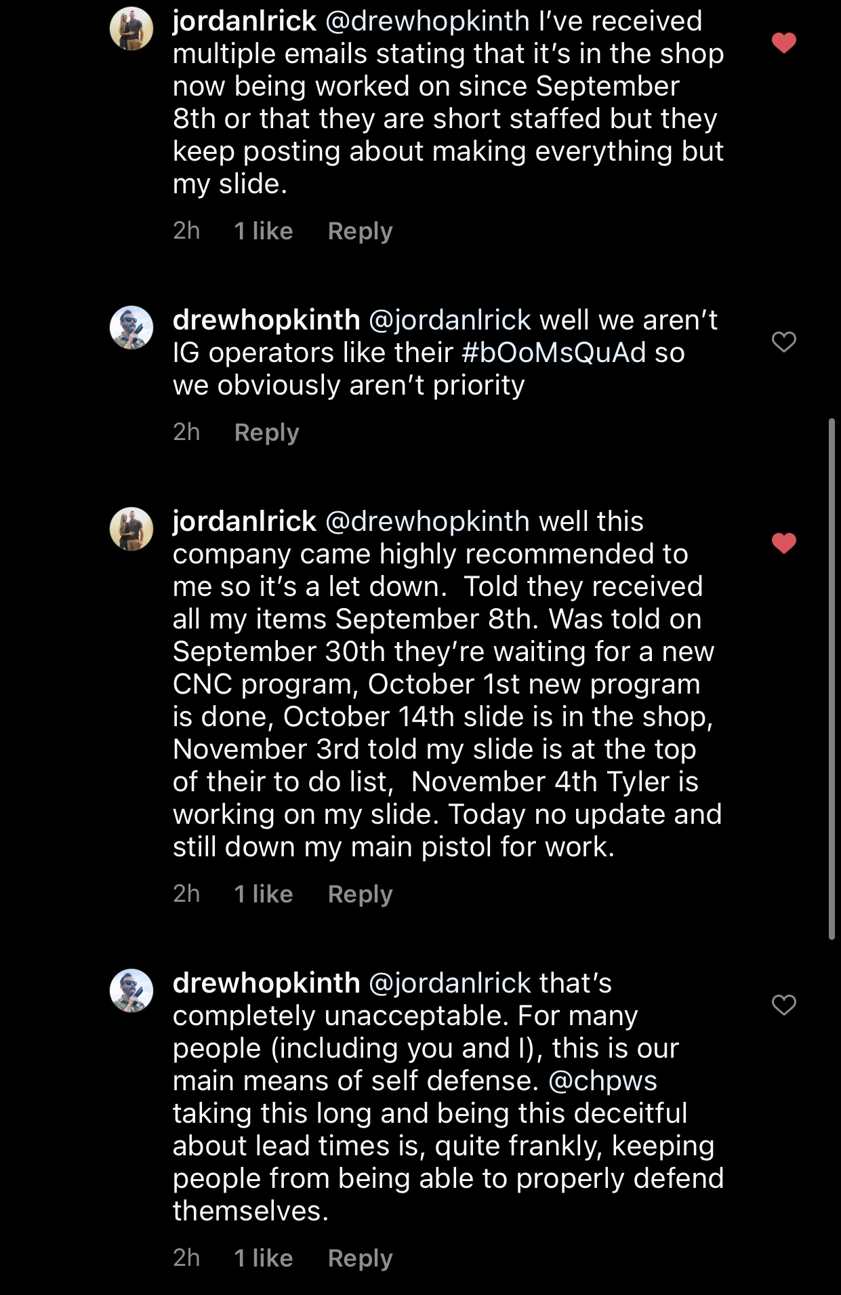The width and height of the screenshot is (841, 1295).
Task: Open drewhopkinth's avatar on IG operators comment
Action: [131, 327]
